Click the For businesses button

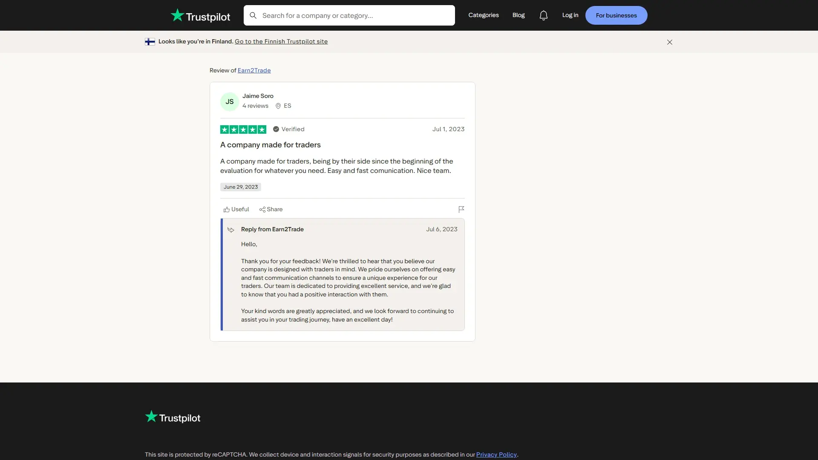click(616, 15)
